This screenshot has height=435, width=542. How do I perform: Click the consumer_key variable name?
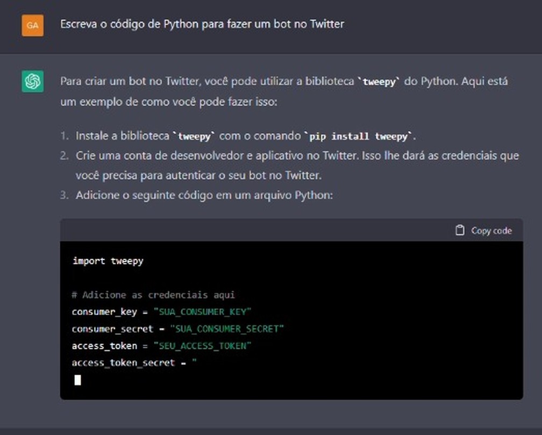pyautogui.click(x=104, y=312)
